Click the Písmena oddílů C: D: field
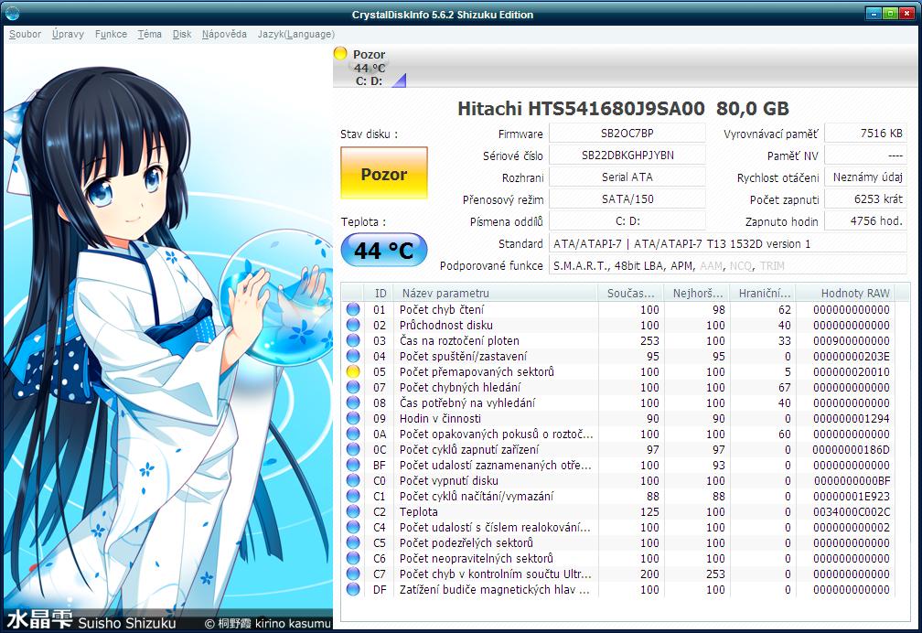 click(627, 221)
